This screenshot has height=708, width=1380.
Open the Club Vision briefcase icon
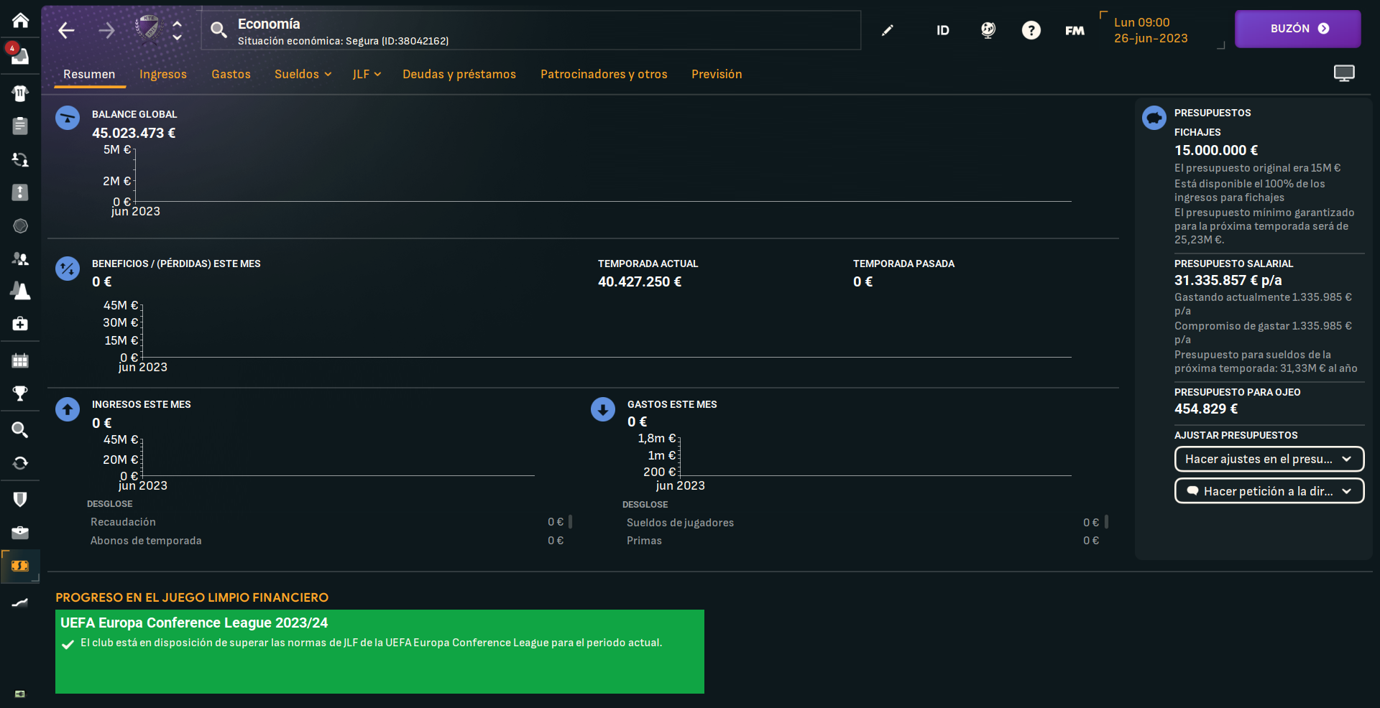click(20, 532)
